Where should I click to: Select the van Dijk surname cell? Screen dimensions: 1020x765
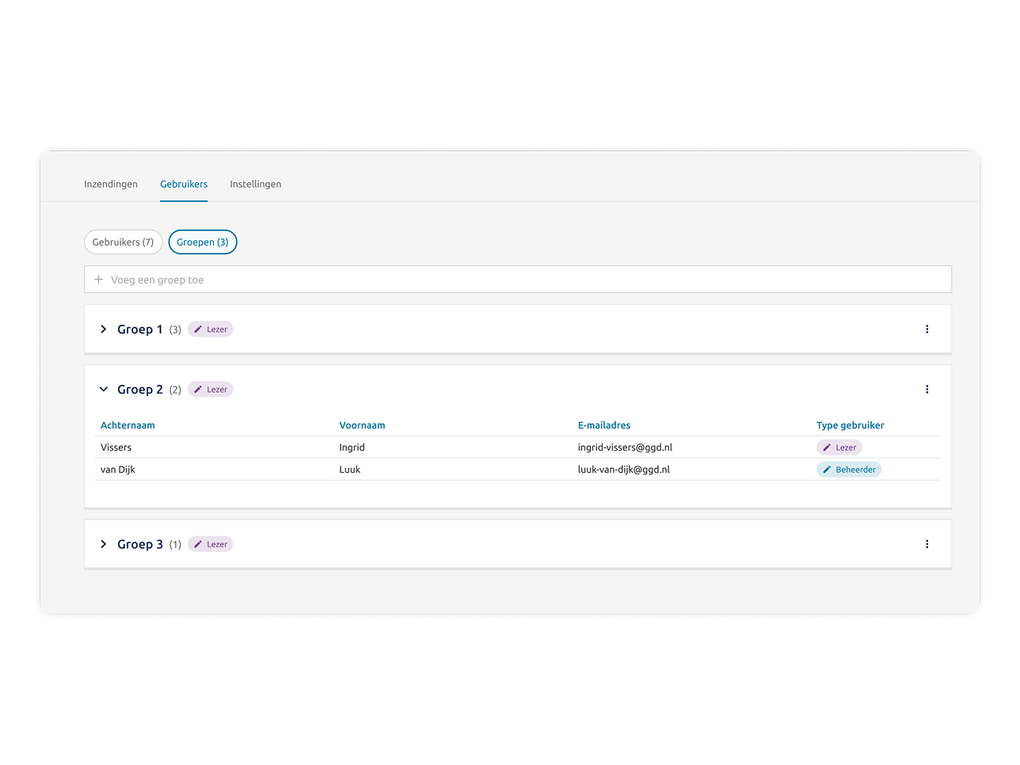click(x=118, y=470)
